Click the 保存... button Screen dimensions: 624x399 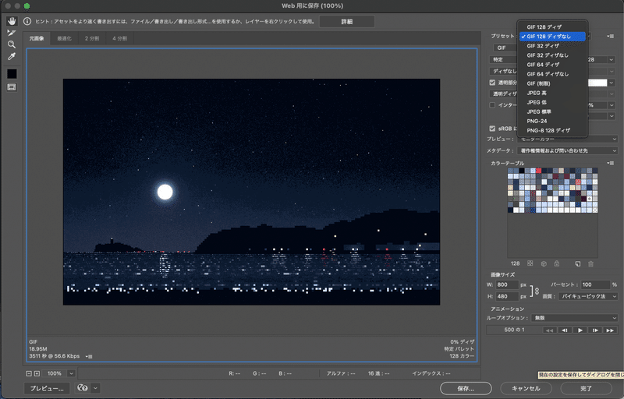tap(466, 388)
